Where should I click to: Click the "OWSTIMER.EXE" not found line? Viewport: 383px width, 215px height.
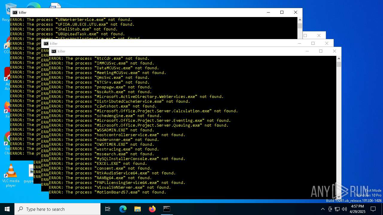click(x=102, y=145)
